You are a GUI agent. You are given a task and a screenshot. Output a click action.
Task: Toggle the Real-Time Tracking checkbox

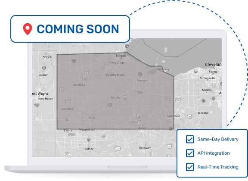tap(190, 167)
